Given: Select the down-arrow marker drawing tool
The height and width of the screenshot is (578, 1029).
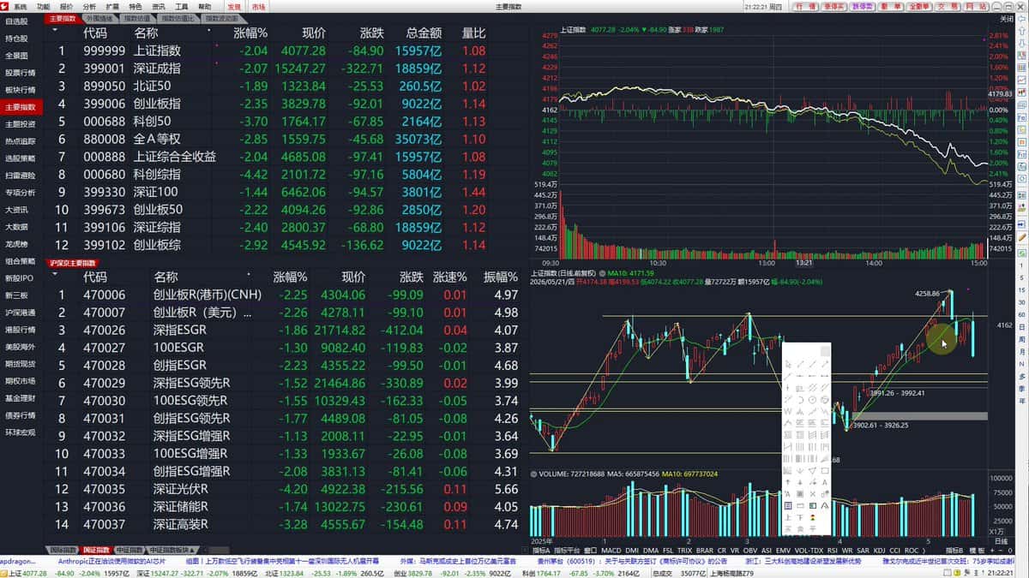Looking at the screenshot, I should point(800,482).
